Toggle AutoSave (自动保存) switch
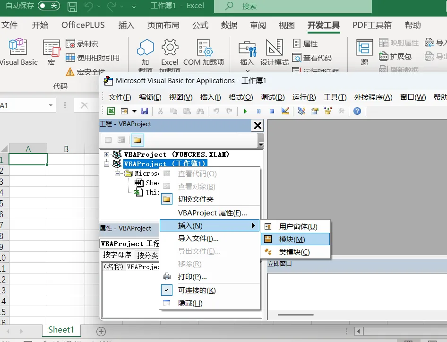Image resolution: width=447 pixels, height=342 pixels. click(49, 5)
